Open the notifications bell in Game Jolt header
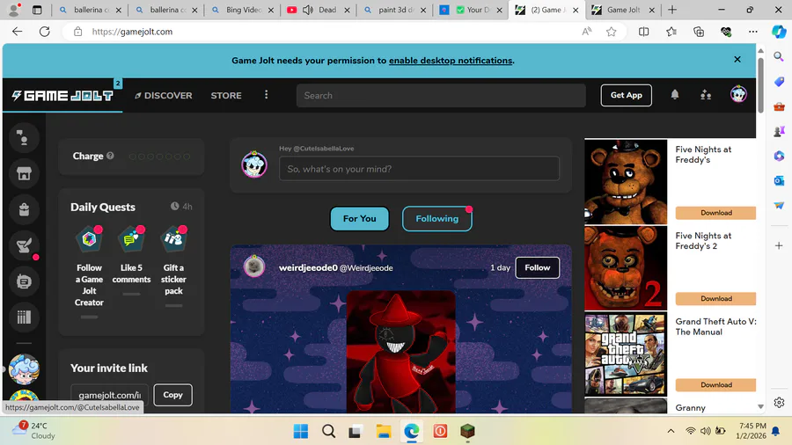Viewport: 792px width, 445px height. point(675,95)
